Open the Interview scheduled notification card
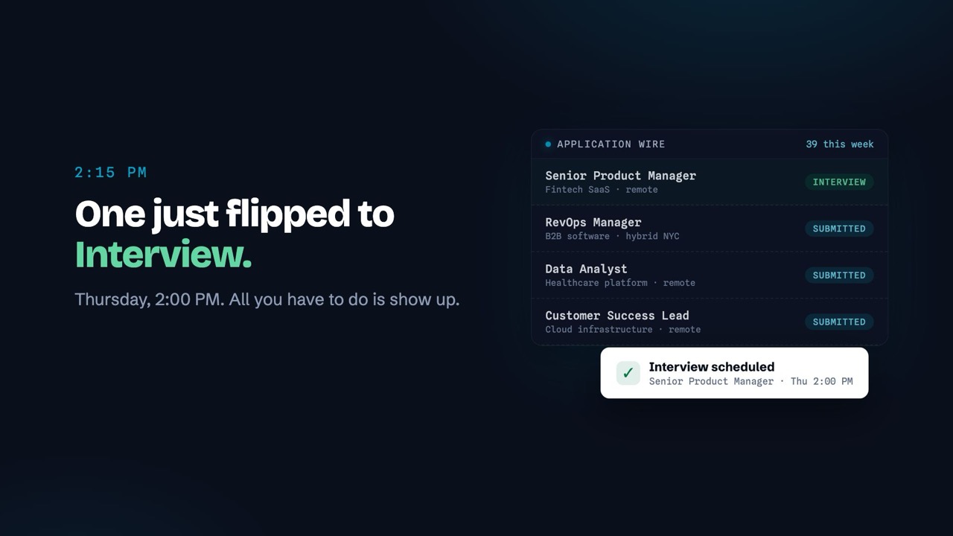The image size is (953, 536). point(734,373)
